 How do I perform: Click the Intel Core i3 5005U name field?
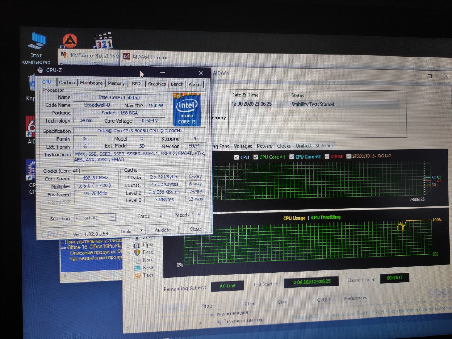[x=119, y=97]
